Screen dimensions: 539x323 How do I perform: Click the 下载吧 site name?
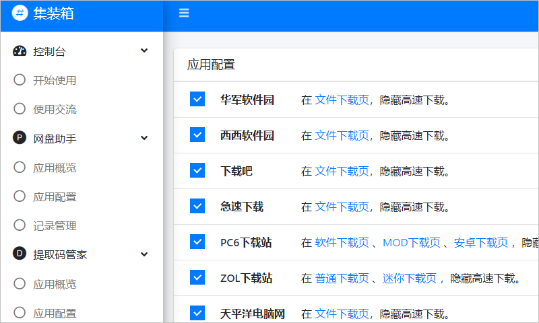coord(236,172)
